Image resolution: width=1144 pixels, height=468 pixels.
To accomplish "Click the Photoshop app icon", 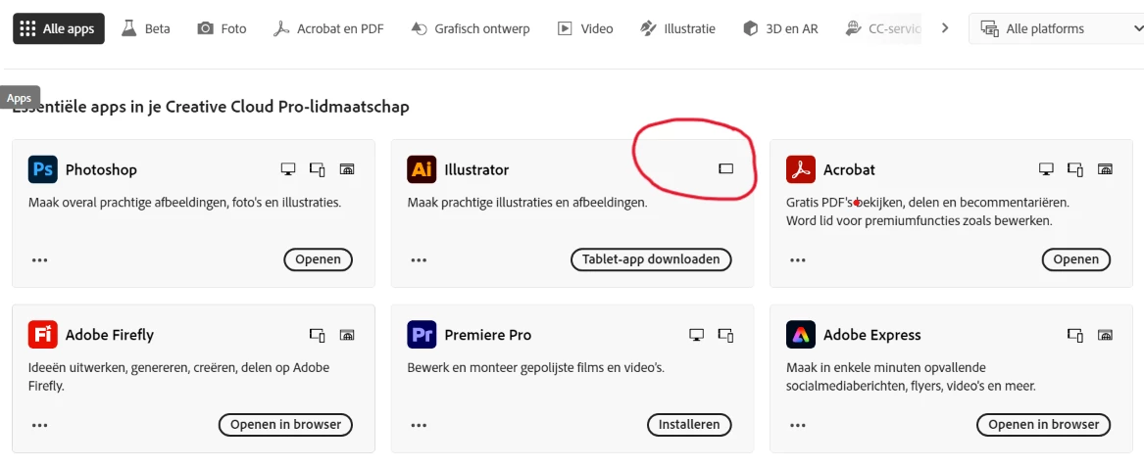I will (42, 169).
